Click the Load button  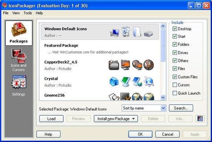52,119
